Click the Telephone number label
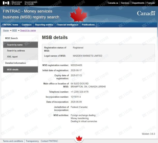158x143 pixels. [59, 92]
